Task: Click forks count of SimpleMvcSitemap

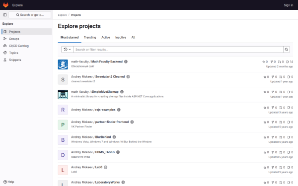Action: point(274,92)
